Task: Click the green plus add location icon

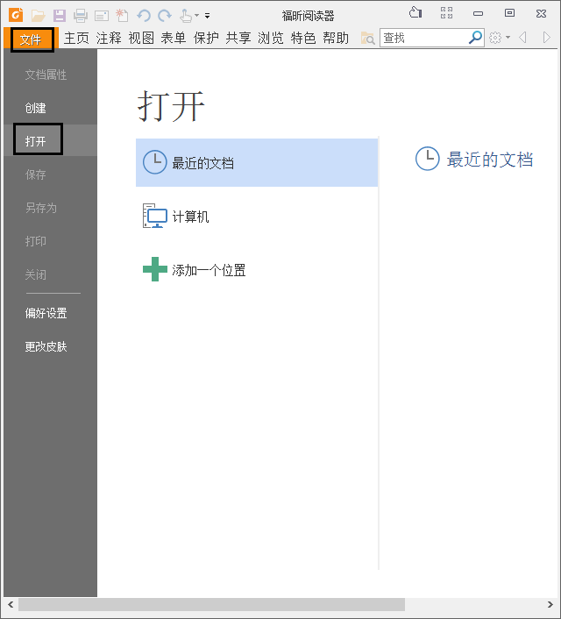Action: (x=154, y=270)
